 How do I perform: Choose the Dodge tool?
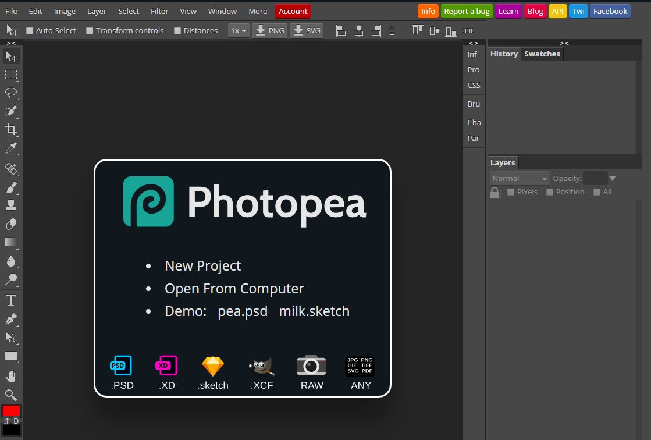[x=11, y=279]
